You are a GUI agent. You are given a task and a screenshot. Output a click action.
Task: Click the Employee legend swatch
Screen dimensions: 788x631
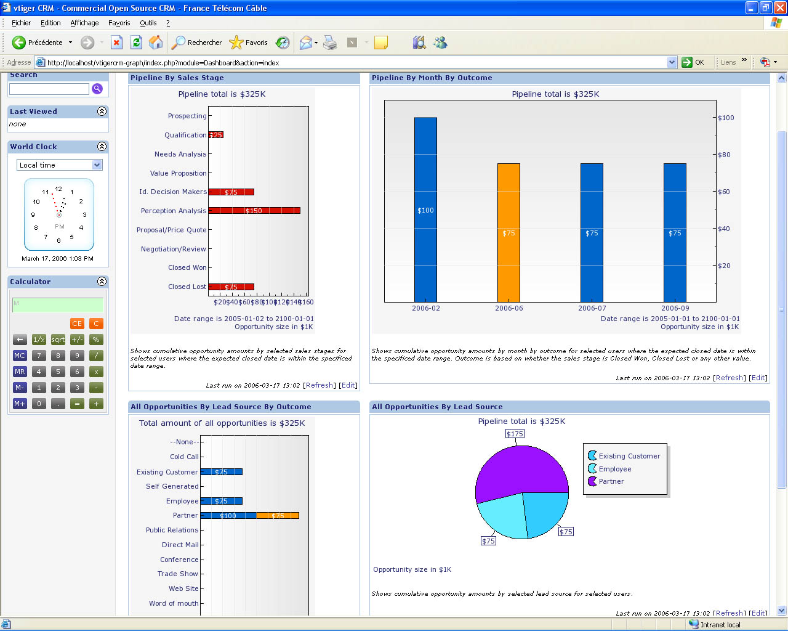pyautogui.click(x=592, y=468)
